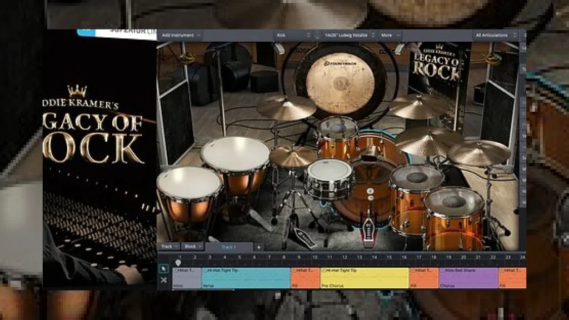The image size is (569, 320).
Task: Click the front-left timpani drum
Action: click(x=189, y=194)
